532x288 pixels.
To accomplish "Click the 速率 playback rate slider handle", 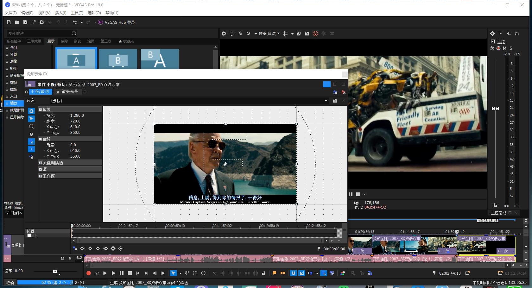I will click(55, 271).
